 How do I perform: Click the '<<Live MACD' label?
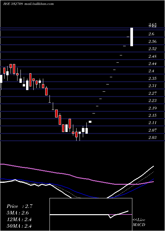[x=139, y=222]
